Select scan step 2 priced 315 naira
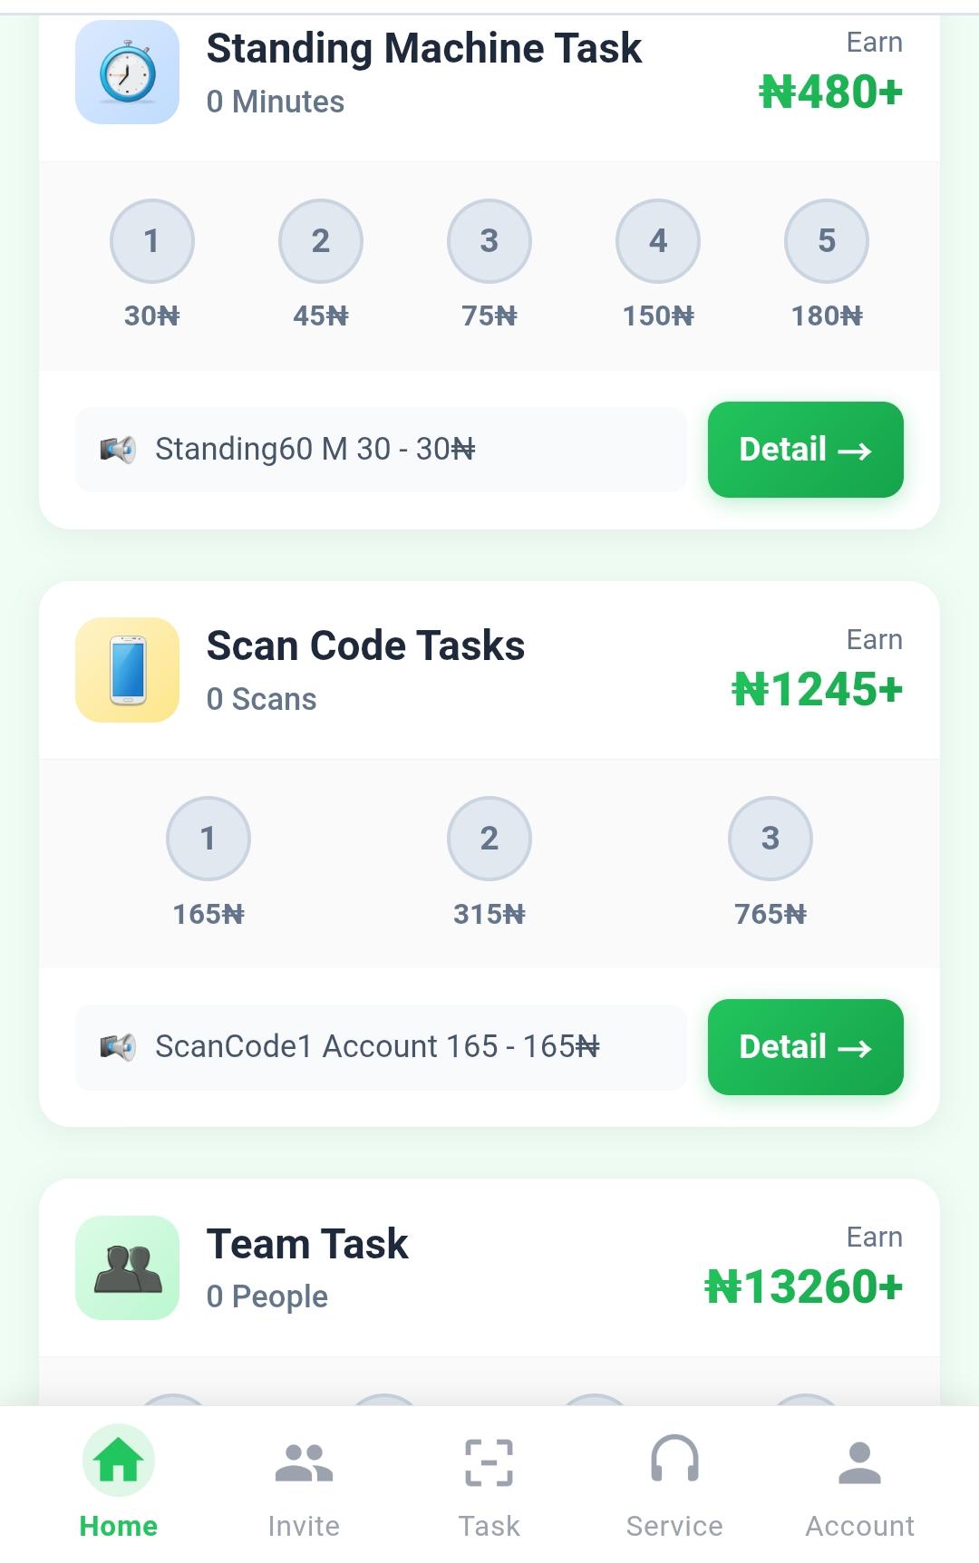979x1563 pixels. click(x=489, y=839)
